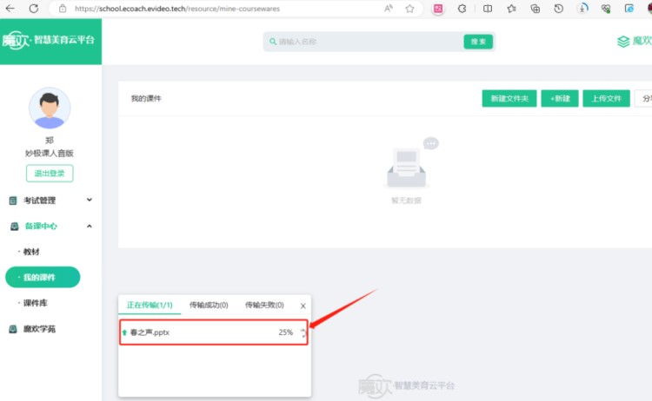Click the read aloud icon in address bar
This screenshot has height=401, width=652.
tap(389, 9)
